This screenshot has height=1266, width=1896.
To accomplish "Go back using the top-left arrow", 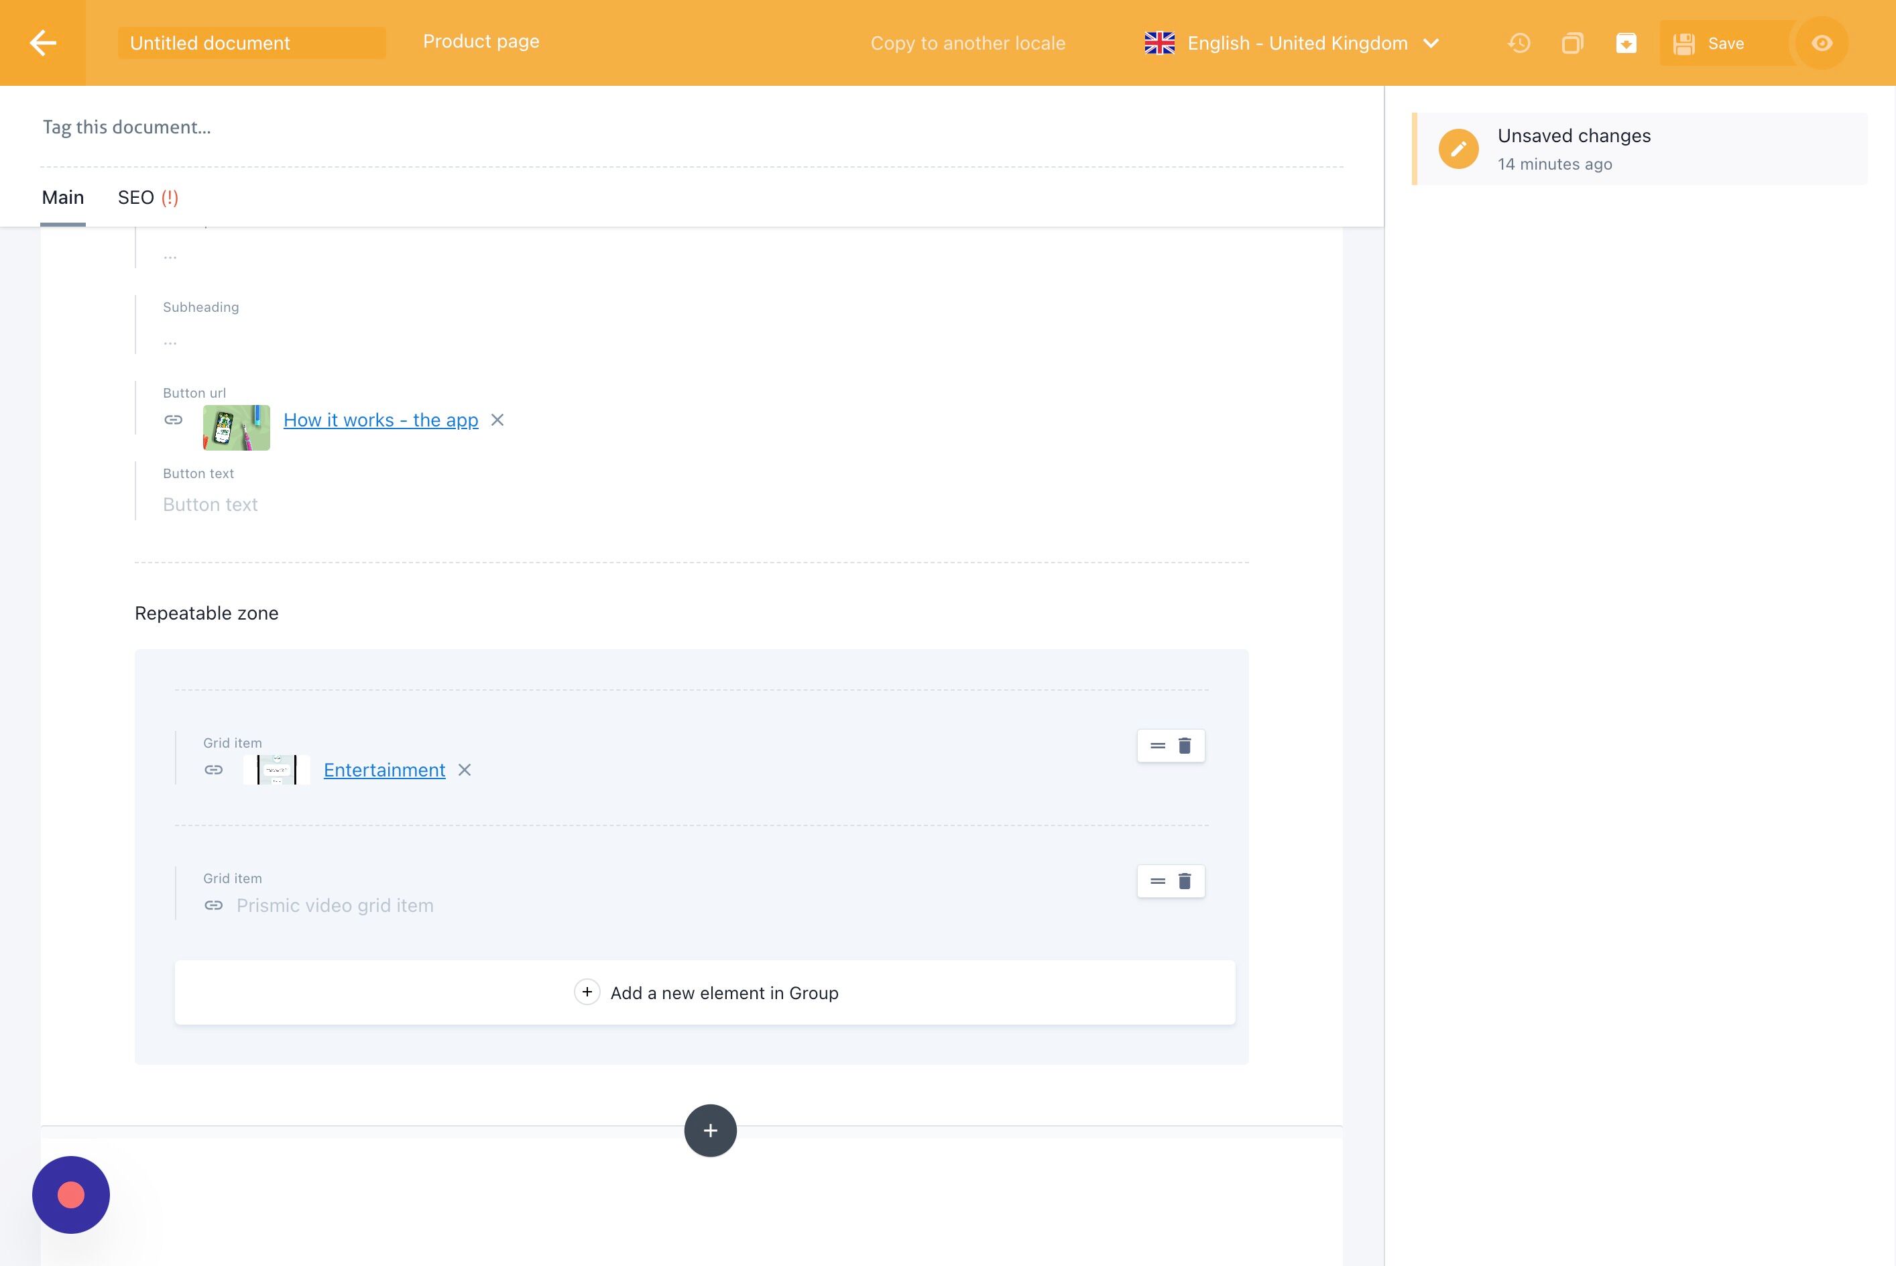I will click(x=43, y=43).
